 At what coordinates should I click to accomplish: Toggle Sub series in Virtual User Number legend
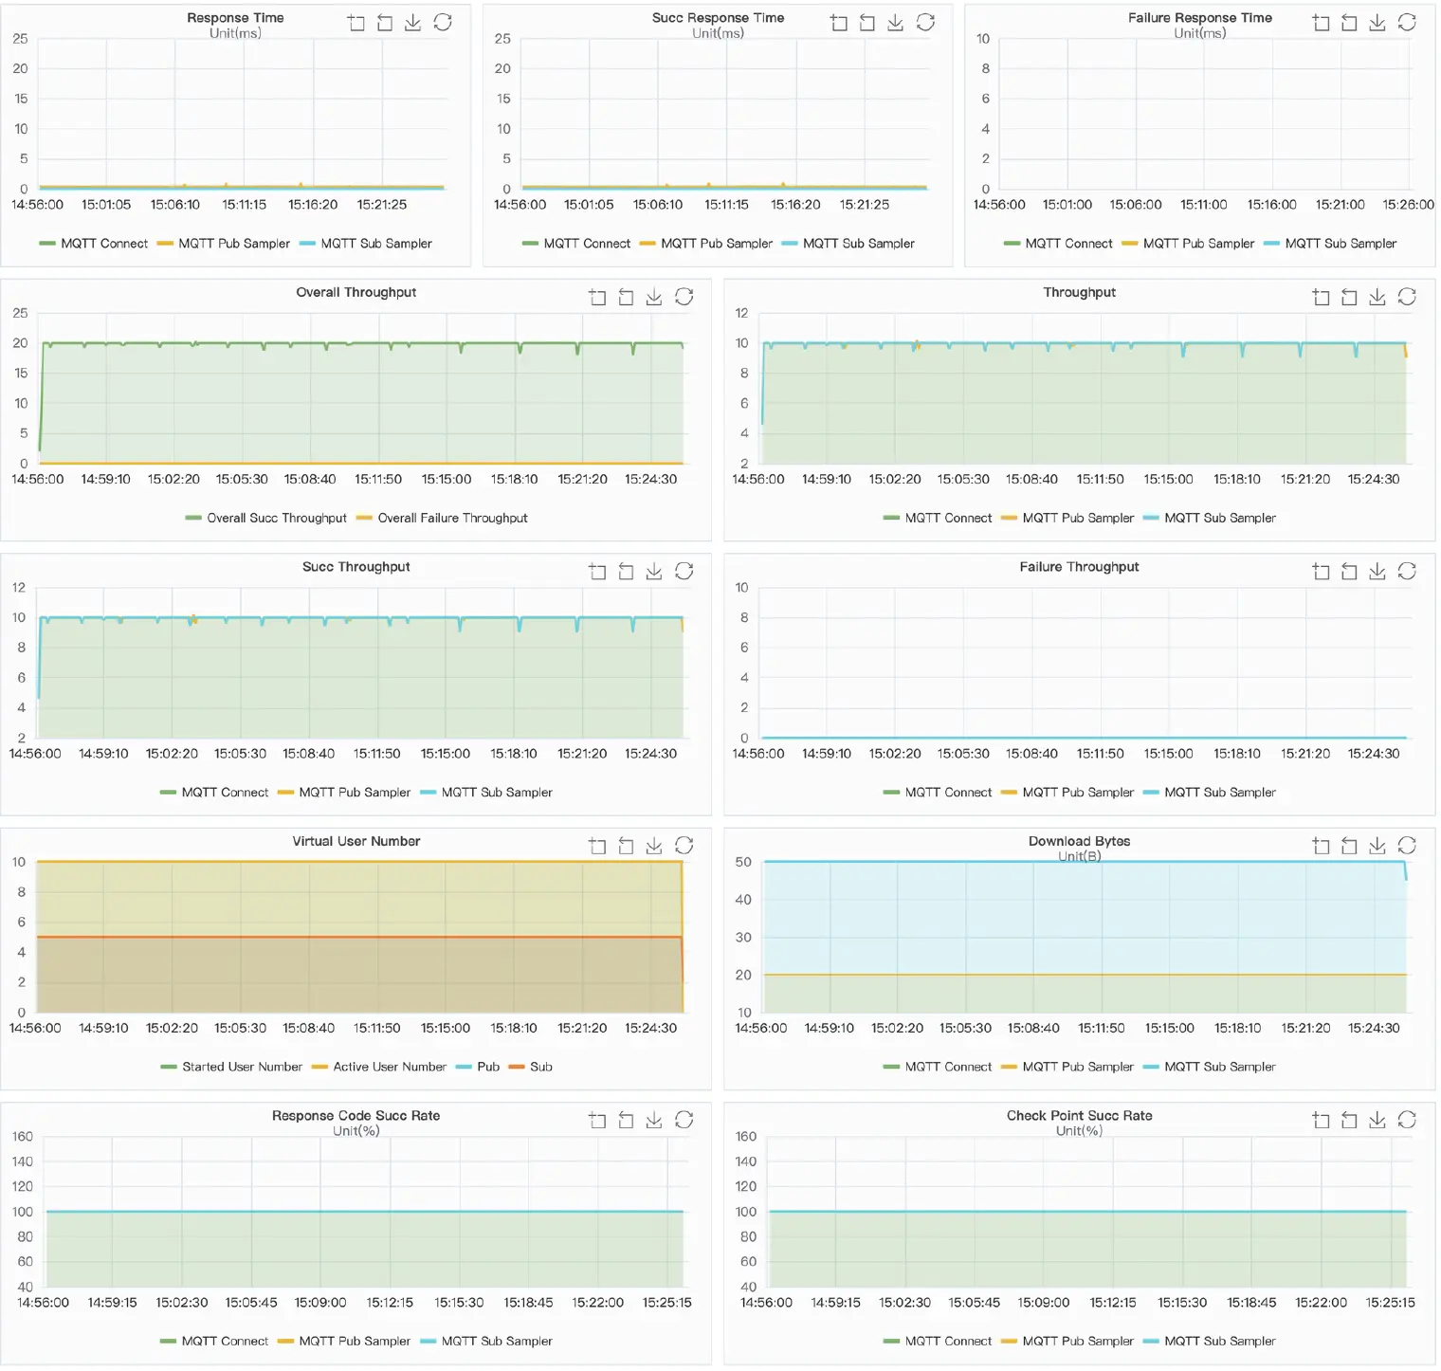click(531, 1067)
